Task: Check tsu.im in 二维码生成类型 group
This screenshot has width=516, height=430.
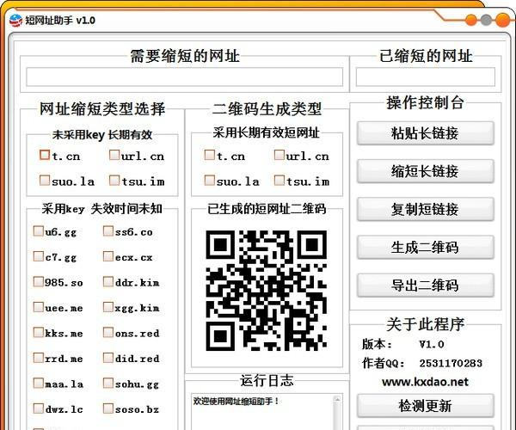Action: coord(279,181)
